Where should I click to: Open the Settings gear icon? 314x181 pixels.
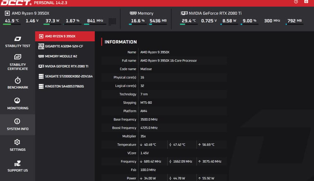(x=17, y=142)
